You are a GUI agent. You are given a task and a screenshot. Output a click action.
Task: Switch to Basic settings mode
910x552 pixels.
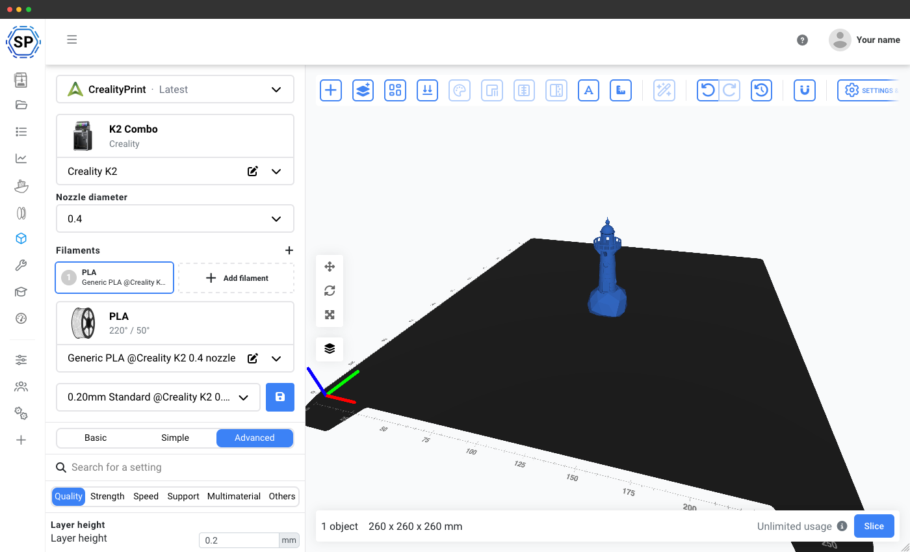[96, 438]
